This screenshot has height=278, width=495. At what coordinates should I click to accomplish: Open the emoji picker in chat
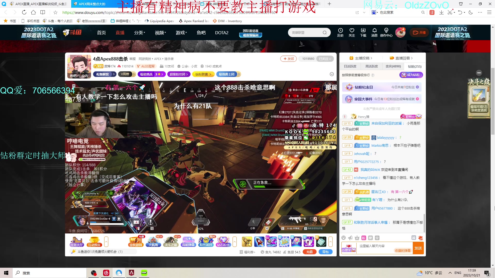click(343, 238)
